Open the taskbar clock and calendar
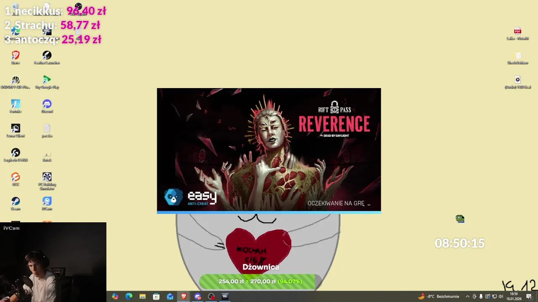The image size is (538, 302). click(514, 297)
